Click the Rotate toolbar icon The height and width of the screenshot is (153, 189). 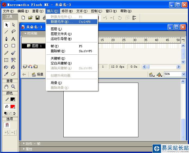tap(120, 18)
